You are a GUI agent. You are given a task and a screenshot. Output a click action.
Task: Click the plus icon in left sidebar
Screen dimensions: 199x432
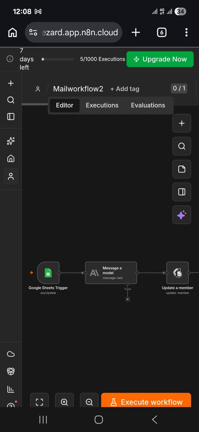pyautogui.click(x=11, y=83)
